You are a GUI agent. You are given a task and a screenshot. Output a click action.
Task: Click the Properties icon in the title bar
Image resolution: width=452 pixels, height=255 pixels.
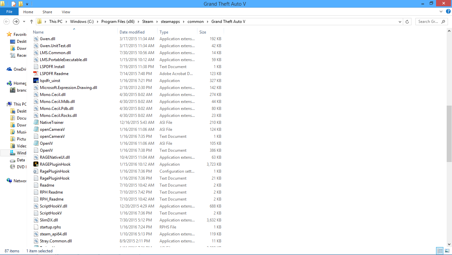(14, 4)
